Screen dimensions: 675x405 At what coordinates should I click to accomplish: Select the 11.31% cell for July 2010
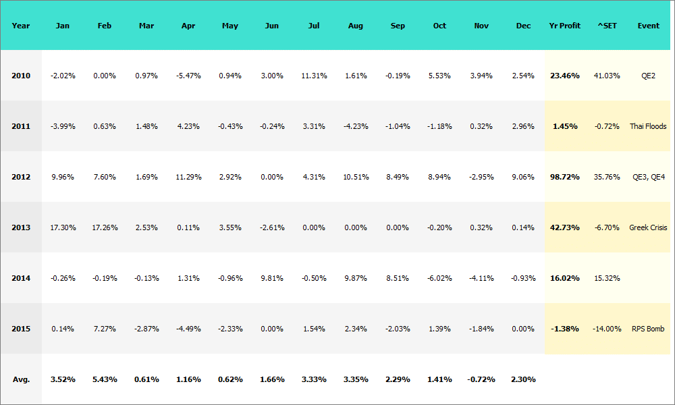pos(314,76)
